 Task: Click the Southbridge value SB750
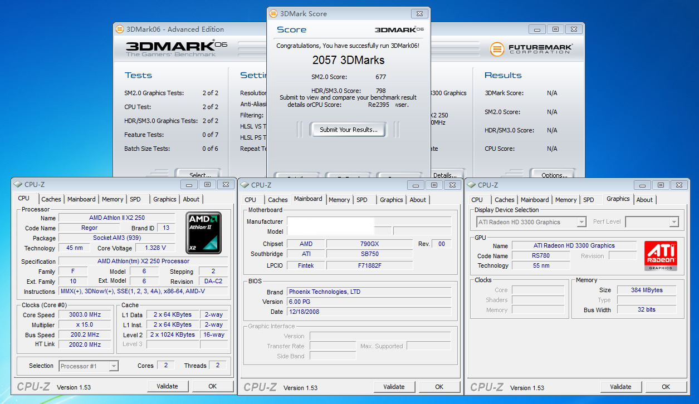(x=370, y=254)
